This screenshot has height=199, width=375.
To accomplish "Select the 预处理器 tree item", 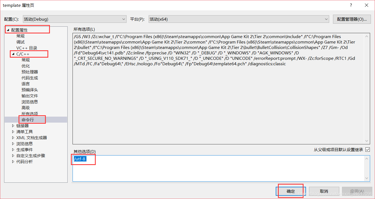I will [x=30, y=72].
